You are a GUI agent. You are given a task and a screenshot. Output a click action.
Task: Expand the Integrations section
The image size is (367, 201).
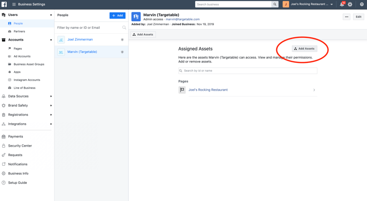(51, 124)
